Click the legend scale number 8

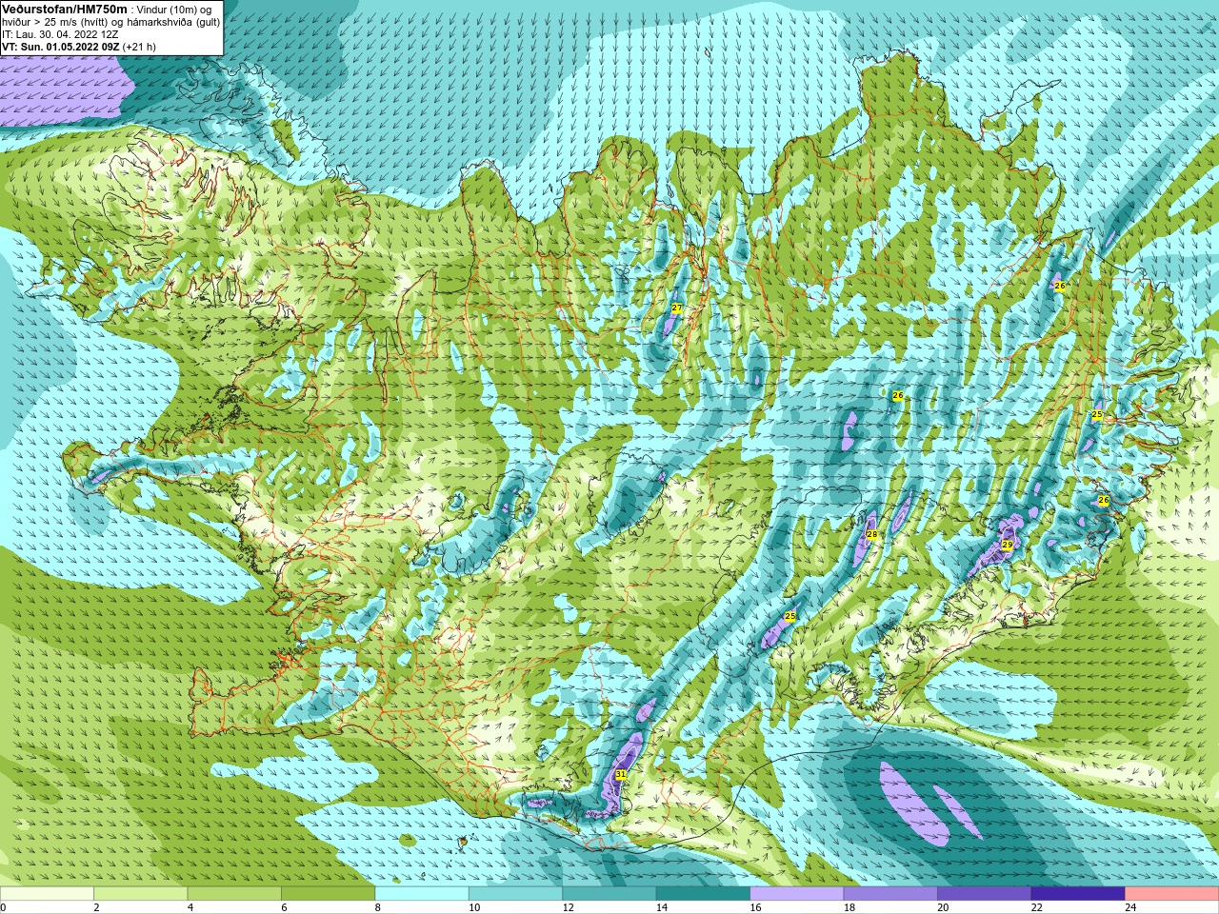click(378, 907)
